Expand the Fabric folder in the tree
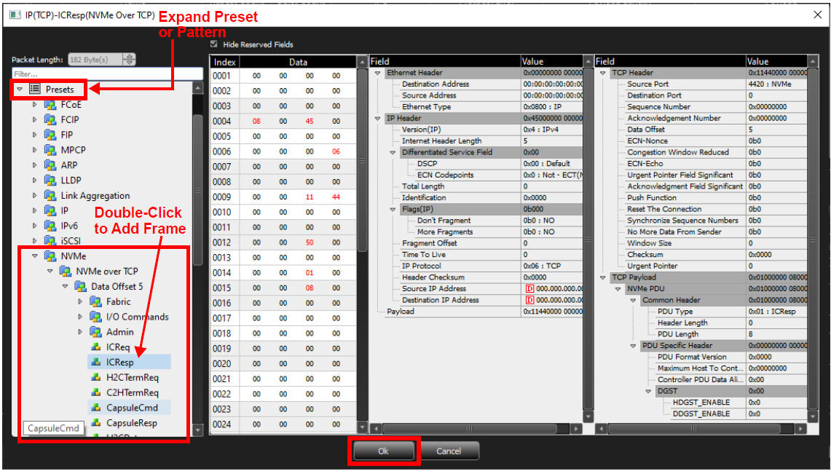 tap(81, 301)
